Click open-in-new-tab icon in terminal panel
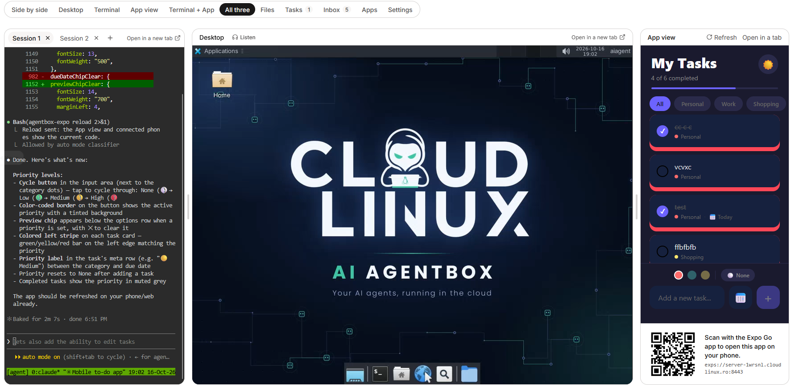 pyautogui.click(x=178, y=38)
